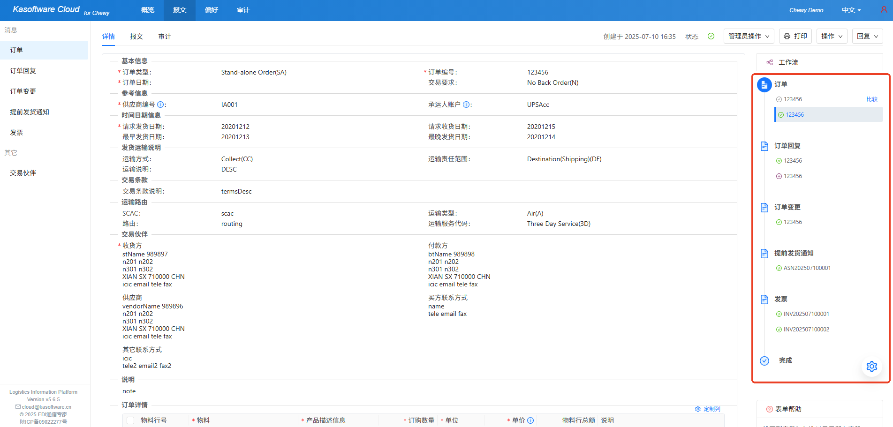The image size is (893, 427).
Task: Tick the select-all checkbox in 订单详情 table
Action: point(130,420)
